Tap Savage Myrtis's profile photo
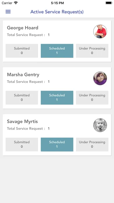The height and width of the screenshot is (203, 114). pyautogui.click(x=100, y=125)
